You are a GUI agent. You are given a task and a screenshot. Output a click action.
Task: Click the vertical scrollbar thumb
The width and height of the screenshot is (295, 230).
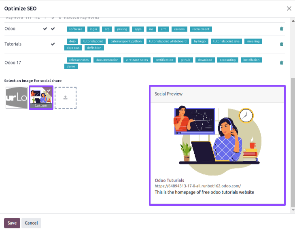(293, 143)
